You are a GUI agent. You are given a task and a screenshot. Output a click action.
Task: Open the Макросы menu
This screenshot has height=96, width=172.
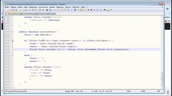[x=60, y=7]
